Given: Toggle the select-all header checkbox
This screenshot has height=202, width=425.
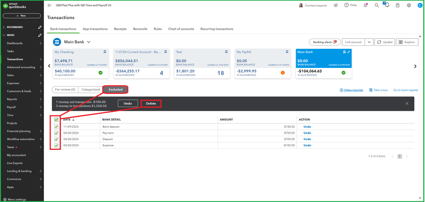Looking at the screenshot, I should (x=56, y=120).
